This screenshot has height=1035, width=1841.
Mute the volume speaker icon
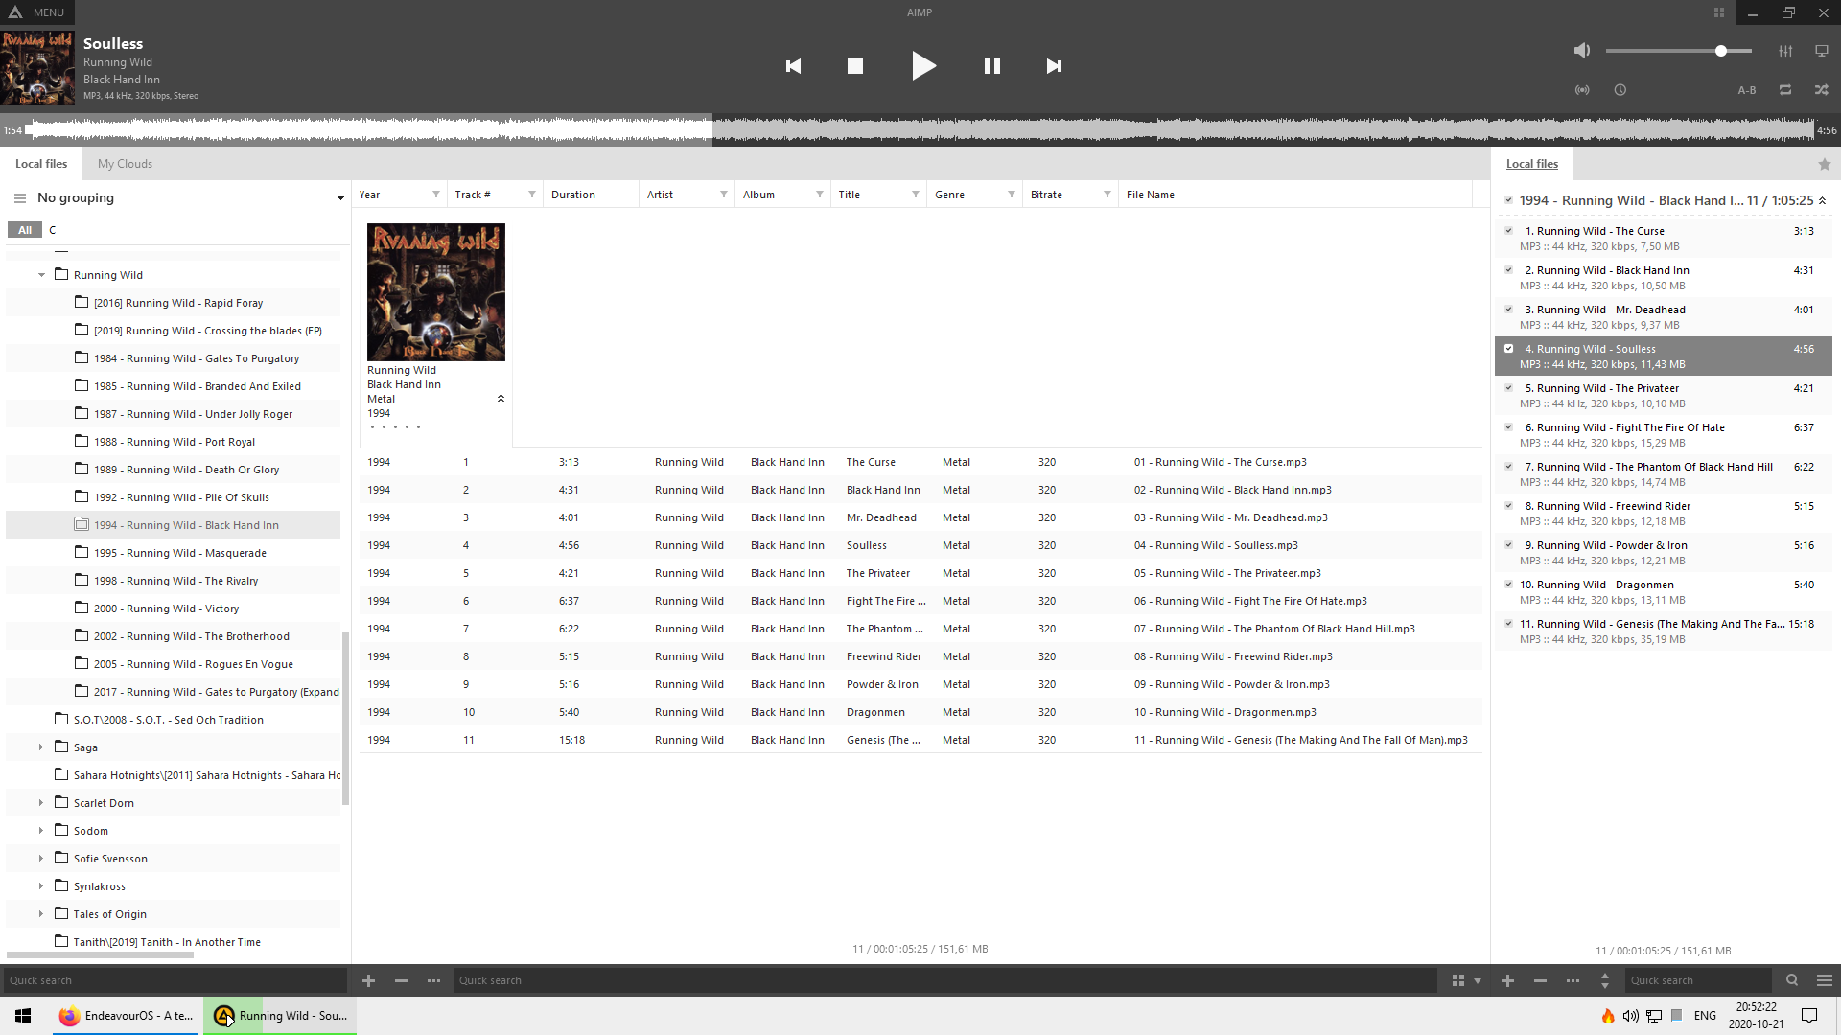coord(1582,51)
